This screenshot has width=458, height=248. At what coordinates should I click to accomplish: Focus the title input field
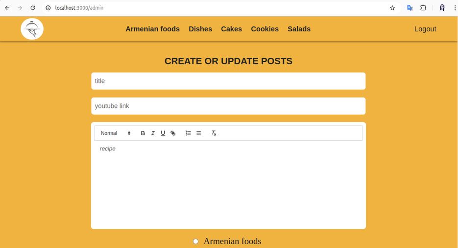point(228,81)
